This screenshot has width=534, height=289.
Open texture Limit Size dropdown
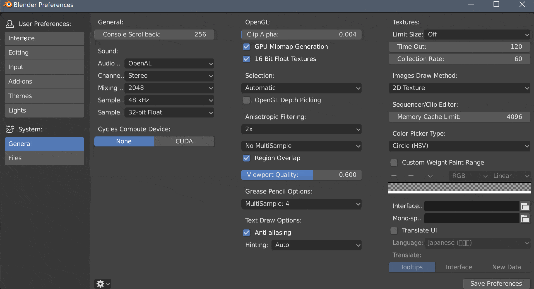(477, 35)
